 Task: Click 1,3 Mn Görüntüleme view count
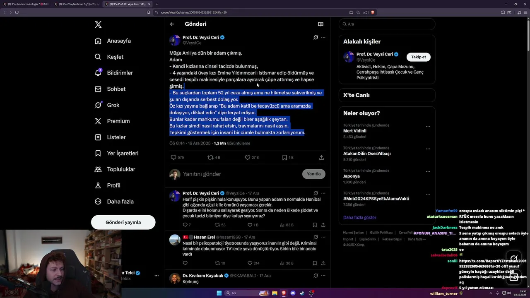click(232, 143)
